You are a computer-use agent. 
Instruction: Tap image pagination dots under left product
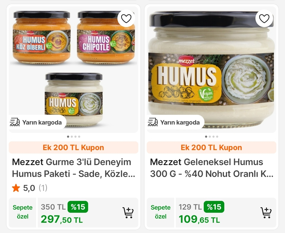(x=74, y=137)
